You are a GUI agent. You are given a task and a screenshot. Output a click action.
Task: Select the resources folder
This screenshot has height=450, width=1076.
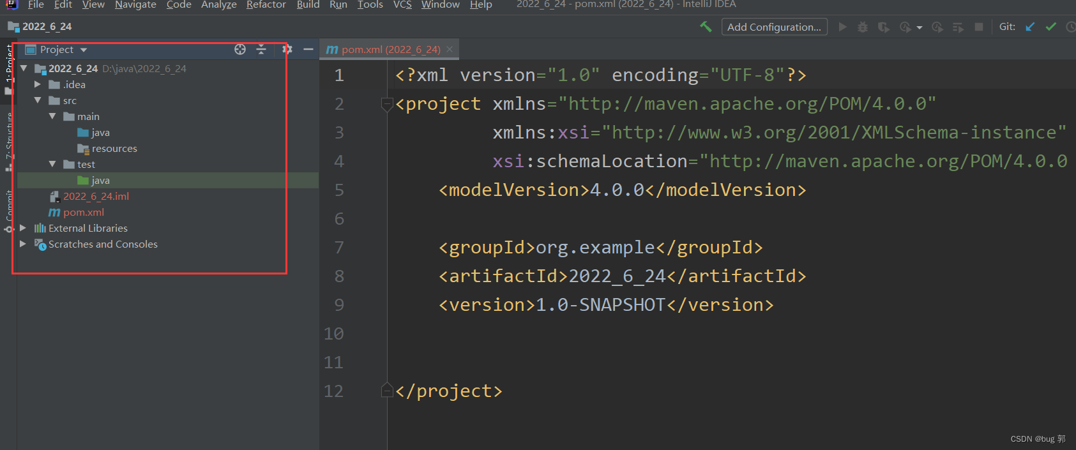click(x=107, y=148)
